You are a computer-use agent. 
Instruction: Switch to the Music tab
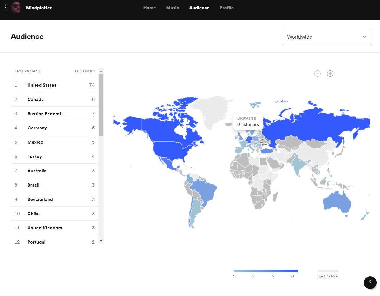(x=173, y=8)
